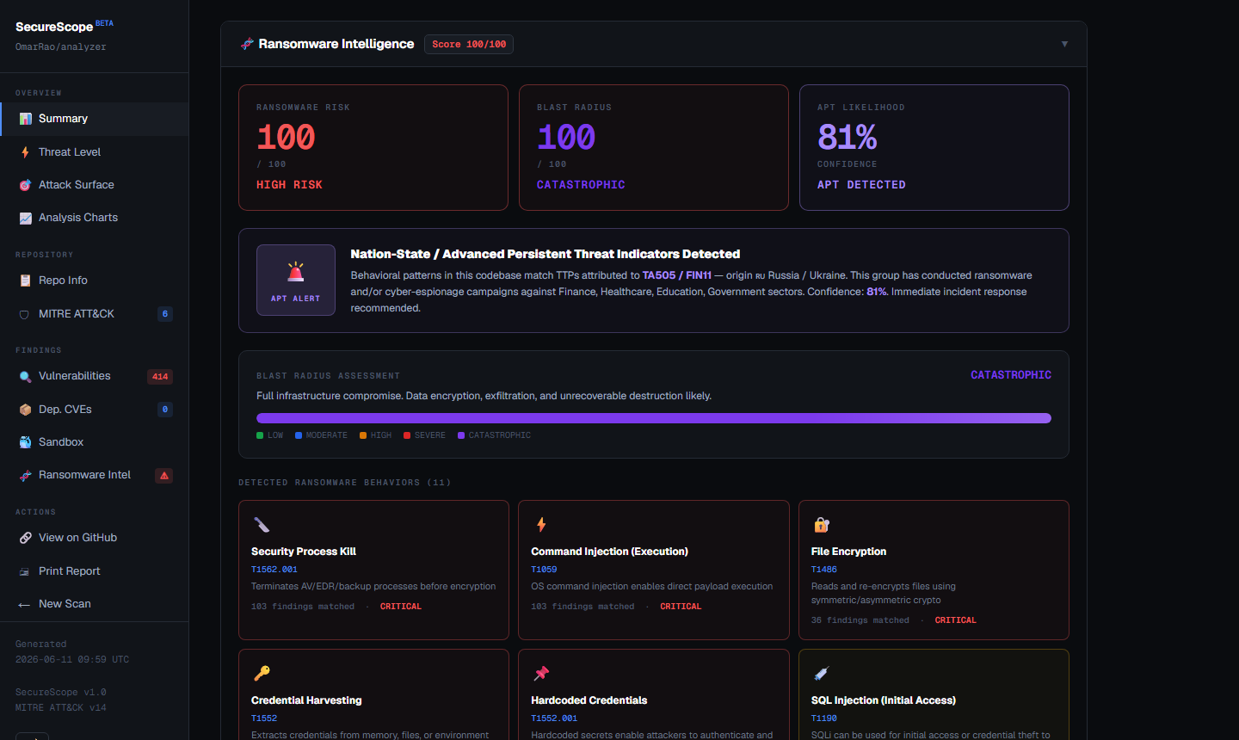Open View on GitHub link
Viewport: 1239px width, 740px height.
point(95,538)
